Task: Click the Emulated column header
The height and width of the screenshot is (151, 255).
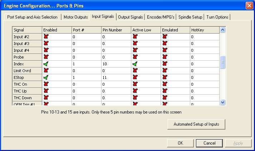Action: [176, 30]
